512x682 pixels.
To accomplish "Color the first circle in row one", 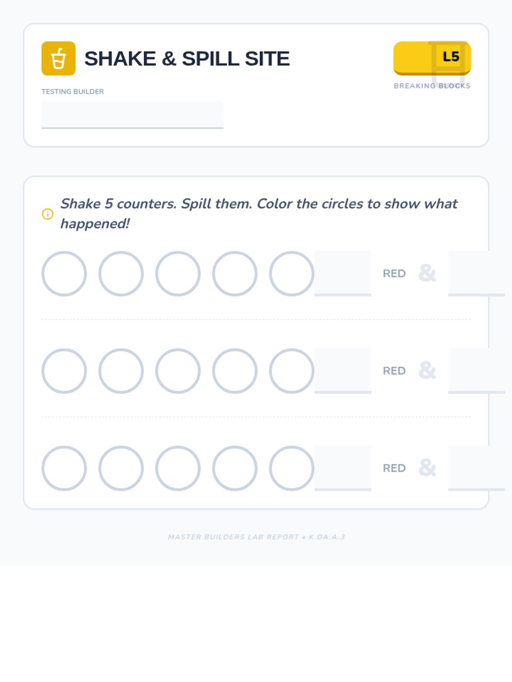I will (64, 274).
